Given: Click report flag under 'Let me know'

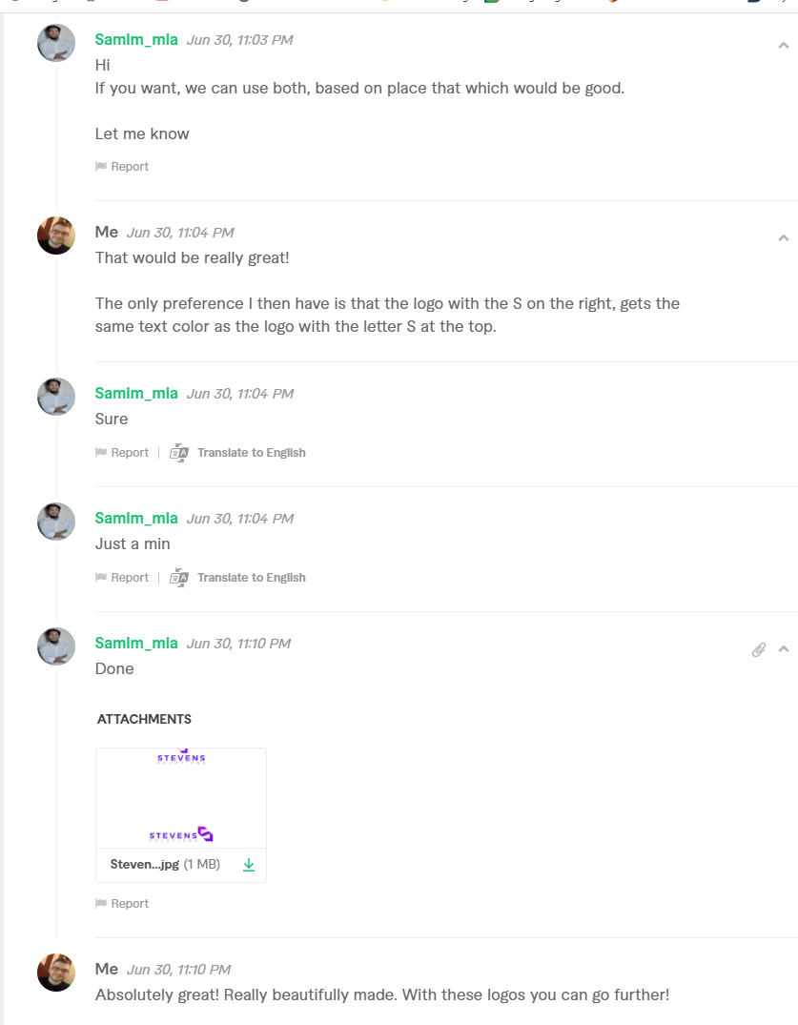Looking at the screenshot, I should click(101, 167).
